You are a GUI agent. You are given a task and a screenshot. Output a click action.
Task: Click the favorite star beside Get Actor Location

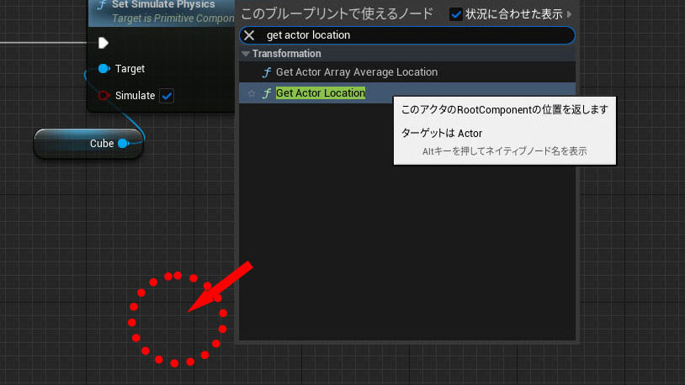point(251,93)
